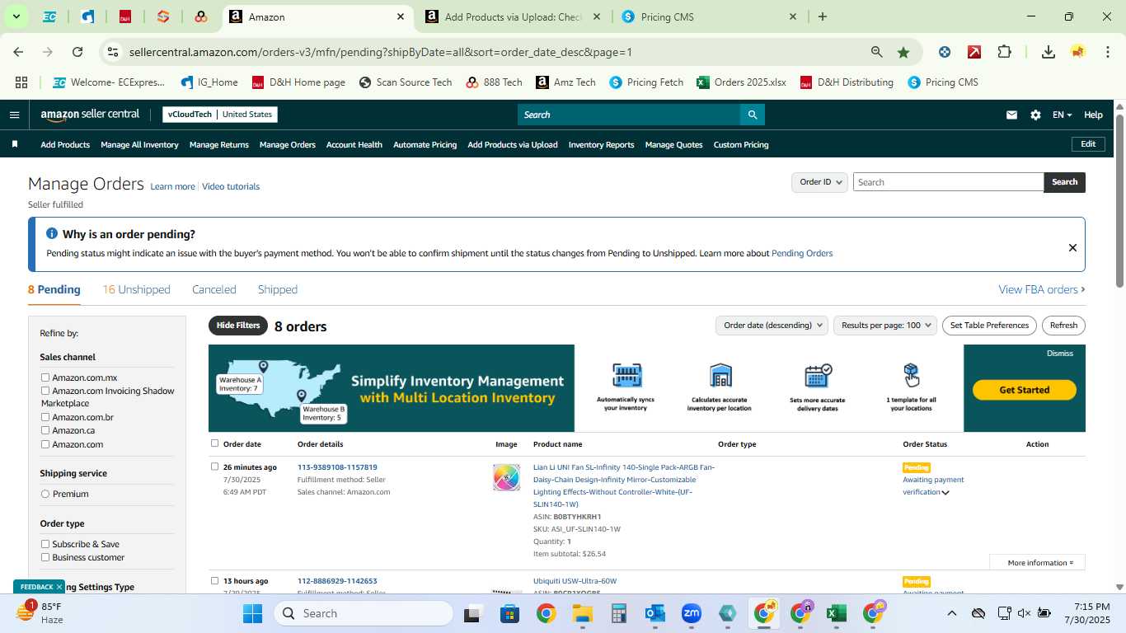Open the EN language dropdown
This screenshot has height=633, width=1126.
pyautogui.click(x=1062, y=115)
